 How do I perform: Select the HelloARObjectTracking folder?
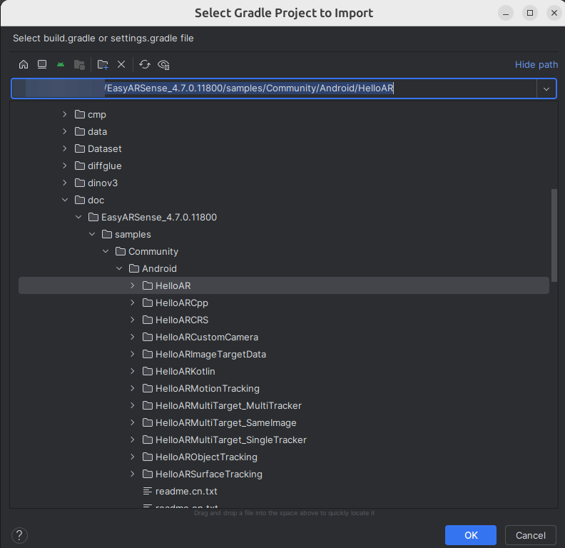pos(205,457)
